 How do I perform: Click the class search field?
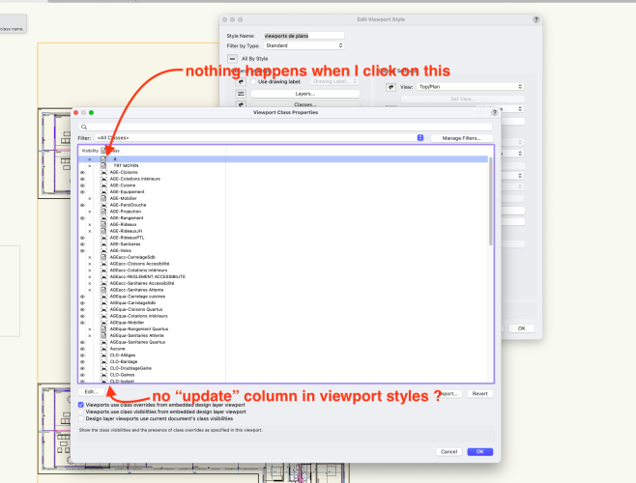point(285,127)
